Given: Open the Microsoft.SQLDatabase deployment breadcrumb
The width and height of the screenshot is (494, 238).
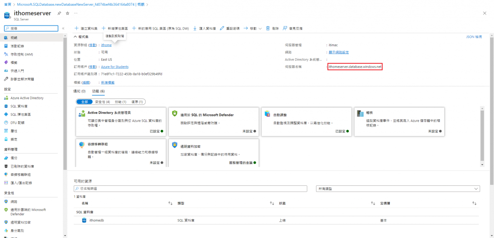Looking at the screenshot, I should point(81,5).
